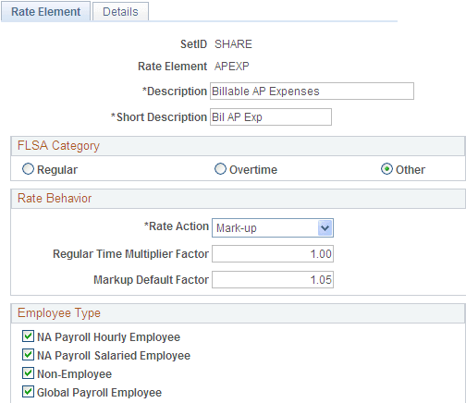The height and width of the screenshot is (403, 466).
Task: Select the Other FLSA category option
Action: 386,169
